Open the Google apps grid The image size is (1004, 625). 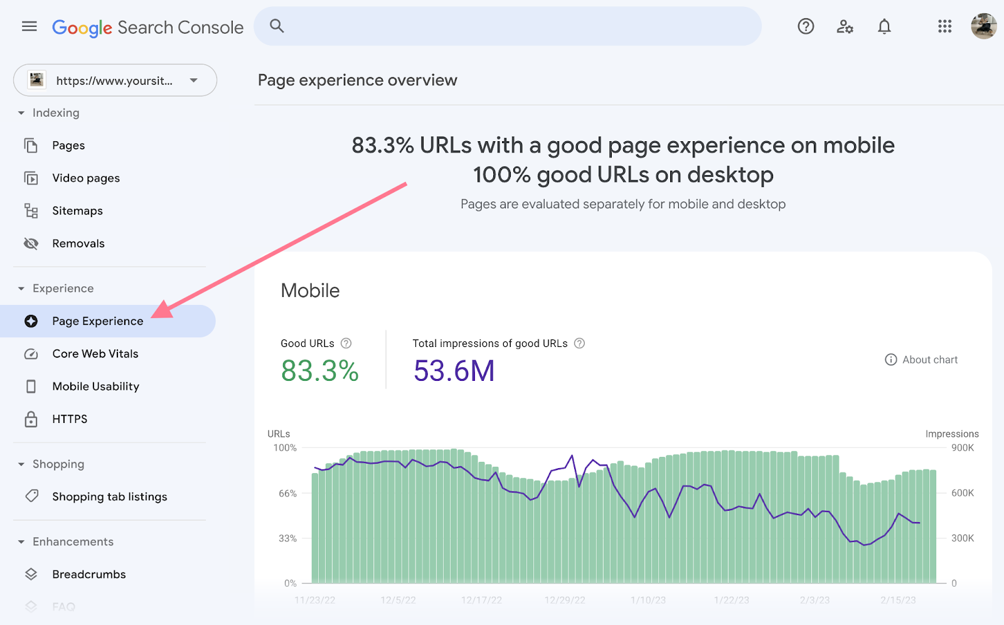point(944,26)
